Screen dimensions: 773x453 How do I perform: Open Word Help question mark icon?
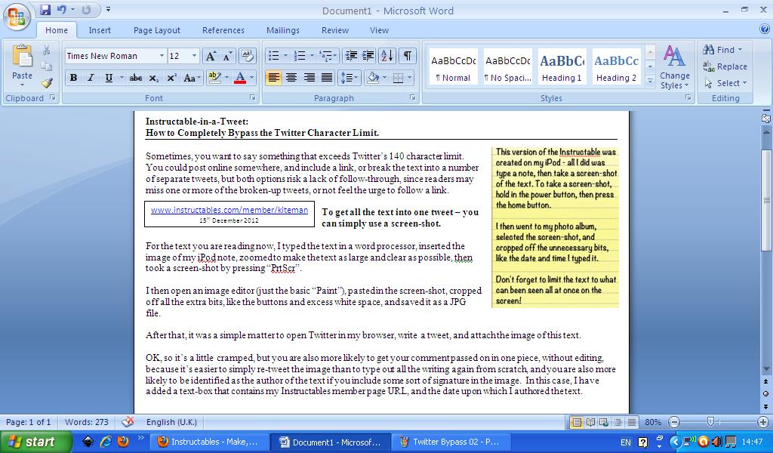click(x=764, y=29)
